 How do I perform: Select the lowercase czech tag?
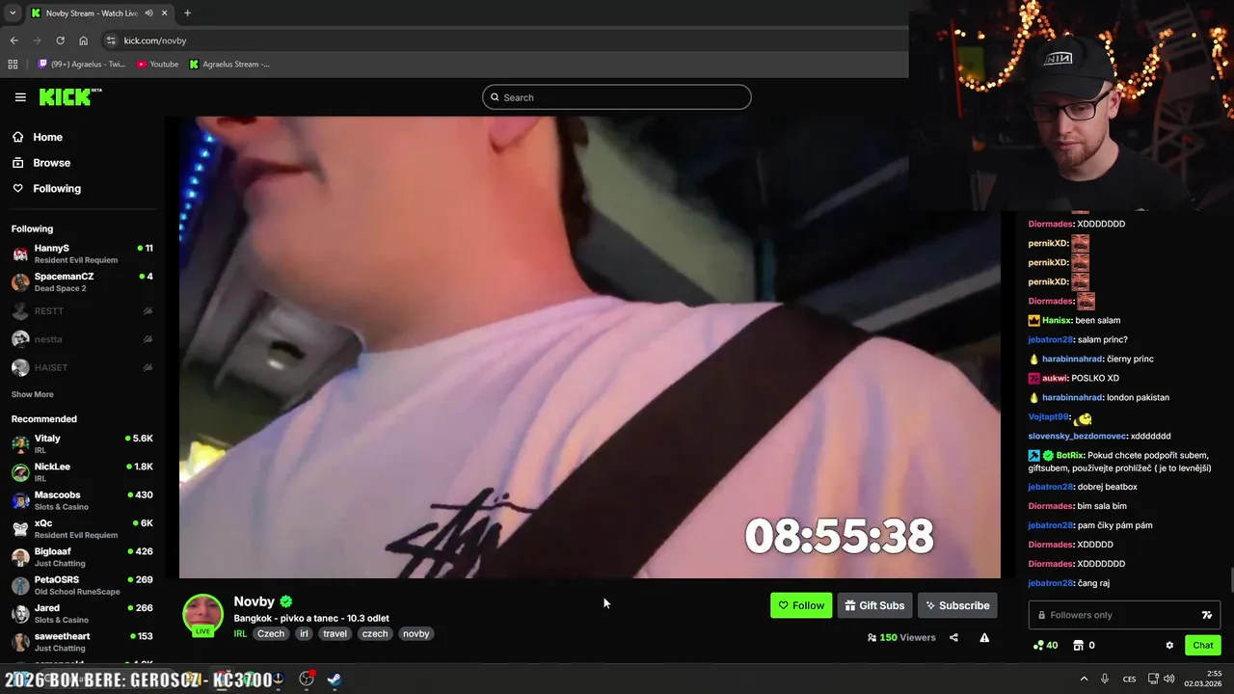pyautogui.click(x=375, y=633)
